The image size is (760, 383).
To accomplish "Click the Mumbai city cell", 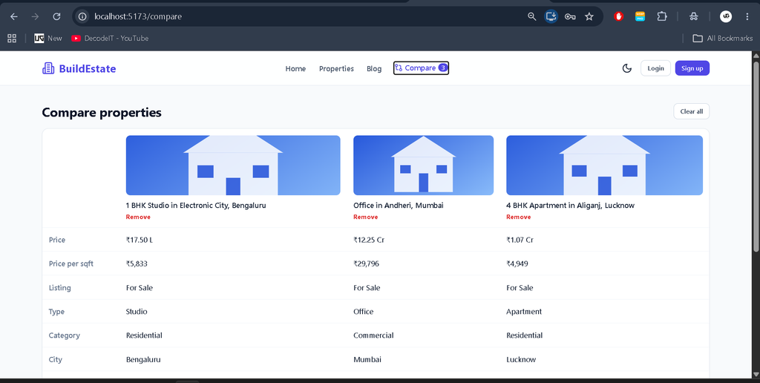I will [x=367, y=360].
